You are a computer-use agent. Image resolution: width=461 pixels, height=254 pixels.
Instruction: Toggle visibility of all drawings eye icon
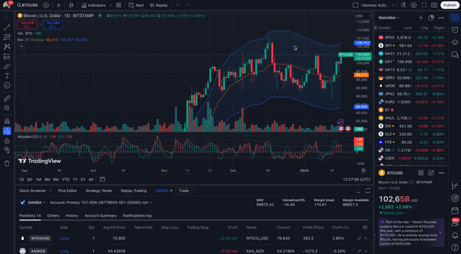7,150
